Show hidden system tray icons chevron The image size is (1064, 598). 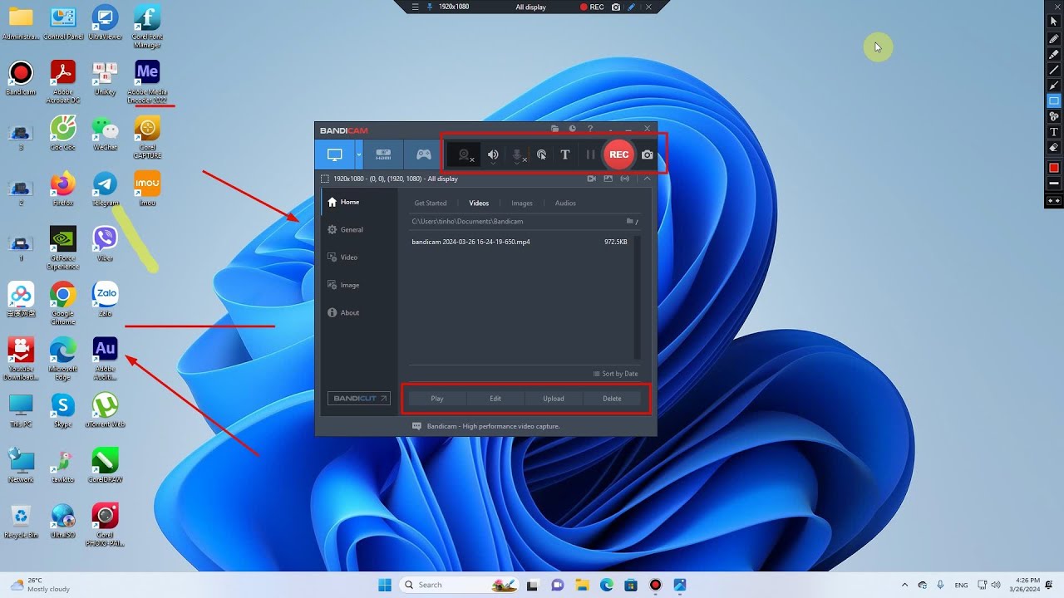pyautogui.click(x=904, y=585)
